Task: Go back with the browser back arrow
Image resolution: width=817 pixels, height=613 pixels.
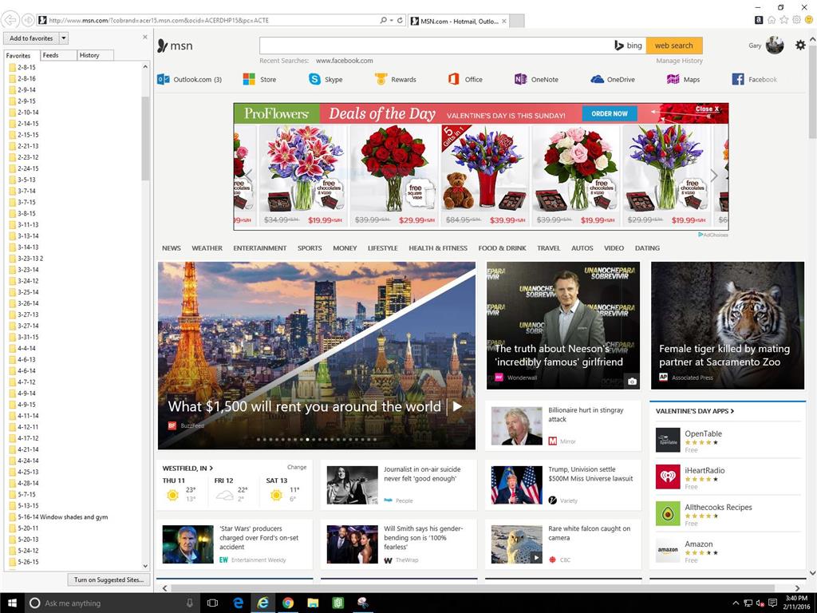Action: pos(10,20)
